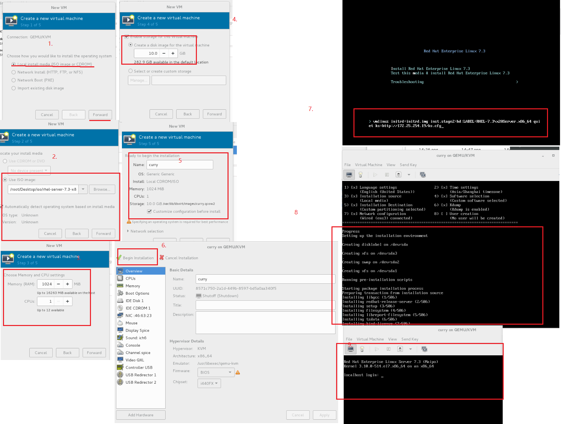This screenshot has height=424, width=561.
Task: Select the Use ISO image radio button
Action: pyautogui.click(x=5, y=180)
